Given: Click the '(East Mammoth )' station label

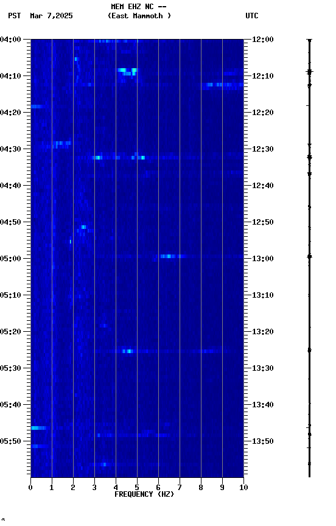Looking at the screenshot, I should [x=139, y=16].
